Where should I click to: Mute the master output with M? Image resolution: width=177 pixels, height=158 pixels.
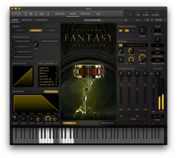point(154,123)
